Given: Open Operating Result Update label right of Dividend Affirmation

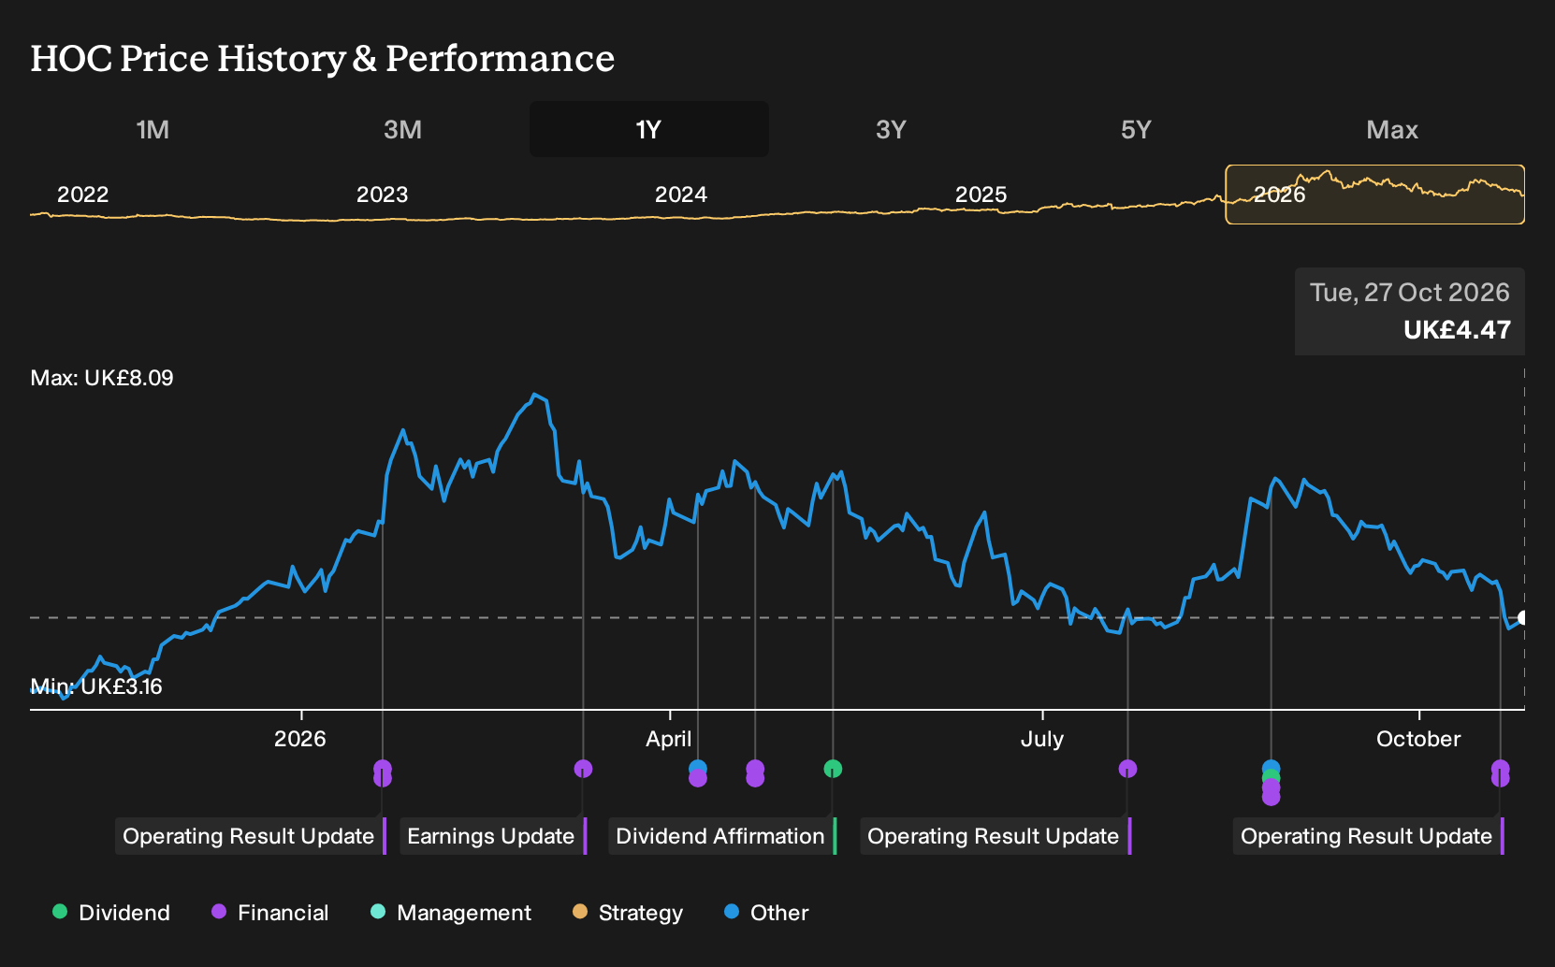Looking at the screenshot, I should (x=995, y=836).
